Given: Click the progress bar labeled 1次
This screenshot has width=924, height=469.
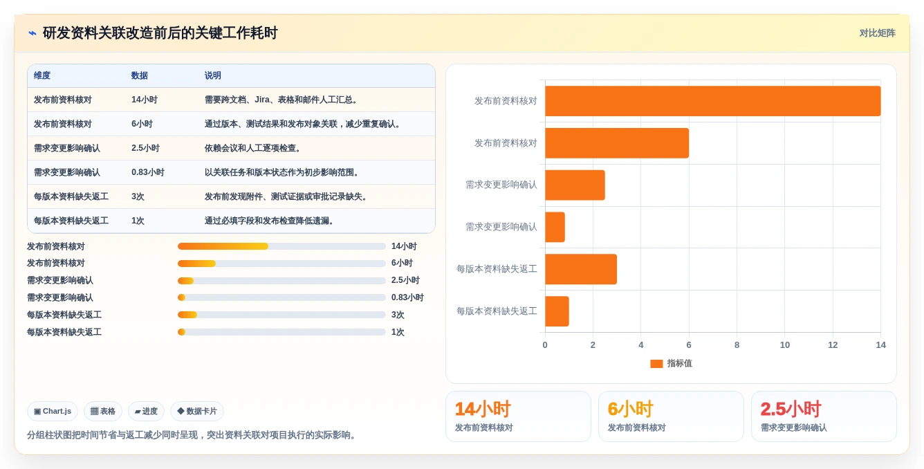Looking at the screenshot, I should (281, 332).
